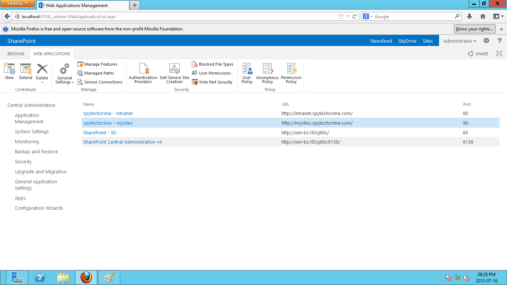Open a new Firefox tab
507x285 pixels.
tap(134, 5)
